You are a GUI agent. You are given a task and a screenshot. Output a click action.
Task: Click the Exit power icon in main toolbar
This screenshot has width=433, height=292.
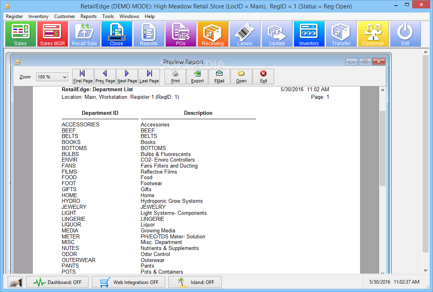(x=405, y=34)
